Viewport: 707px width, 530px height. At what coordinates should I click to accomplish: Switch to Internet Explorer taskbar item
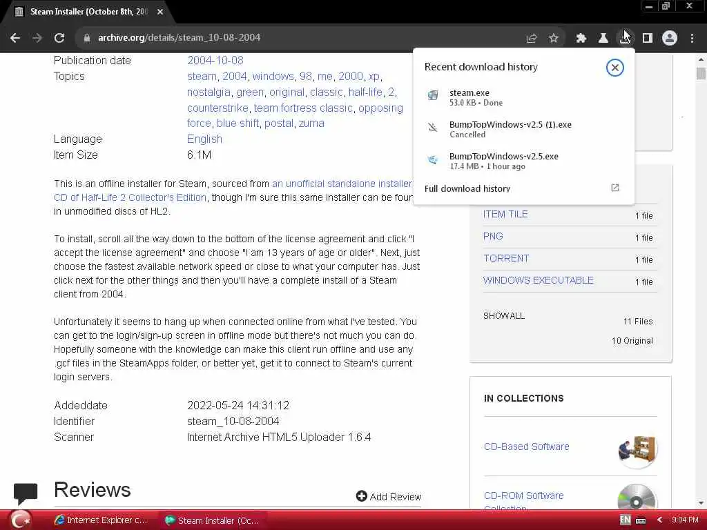tap(101, 520)
